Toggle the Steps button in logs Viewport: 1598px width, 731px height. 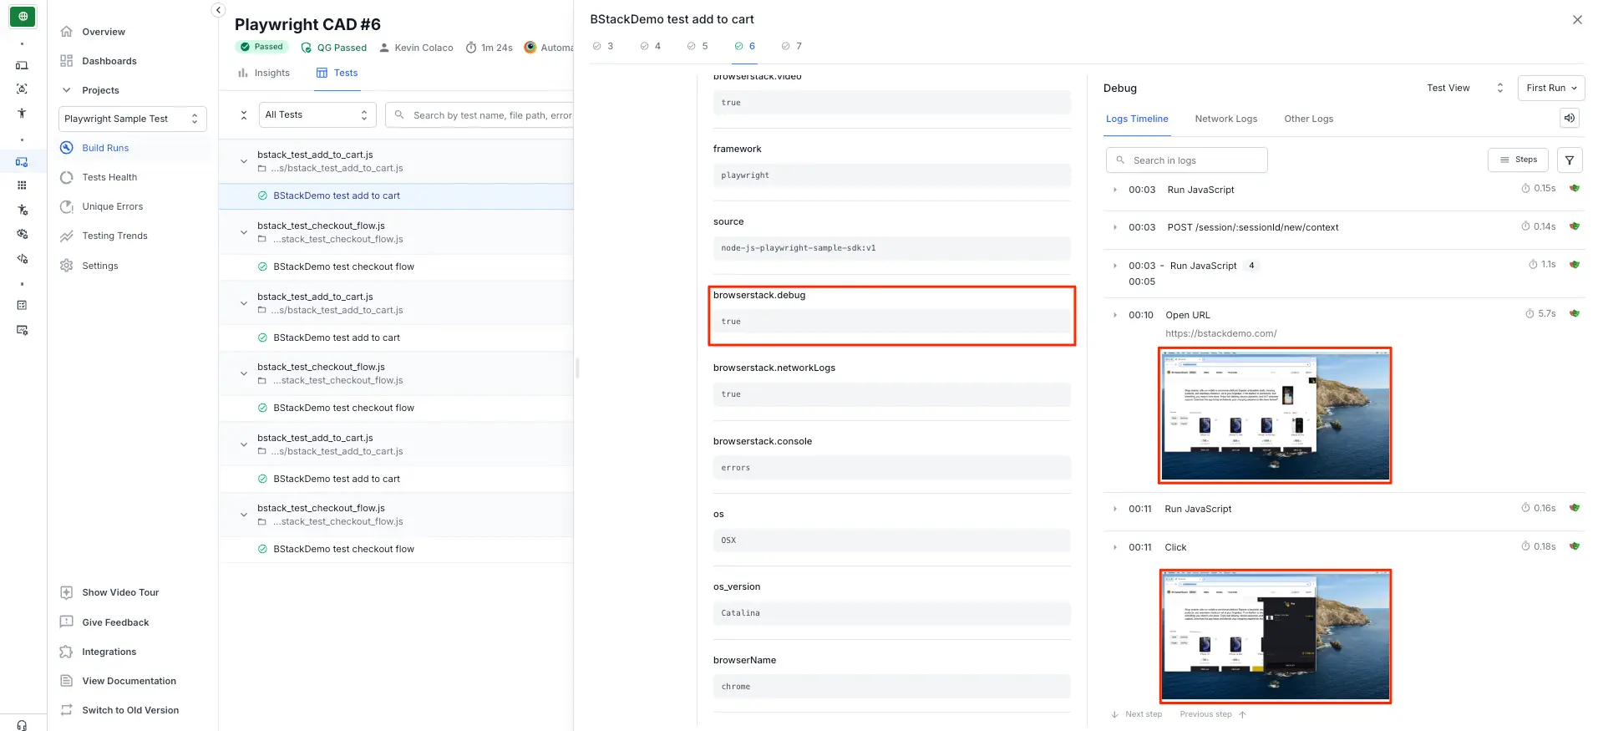tap(1518, 160)
